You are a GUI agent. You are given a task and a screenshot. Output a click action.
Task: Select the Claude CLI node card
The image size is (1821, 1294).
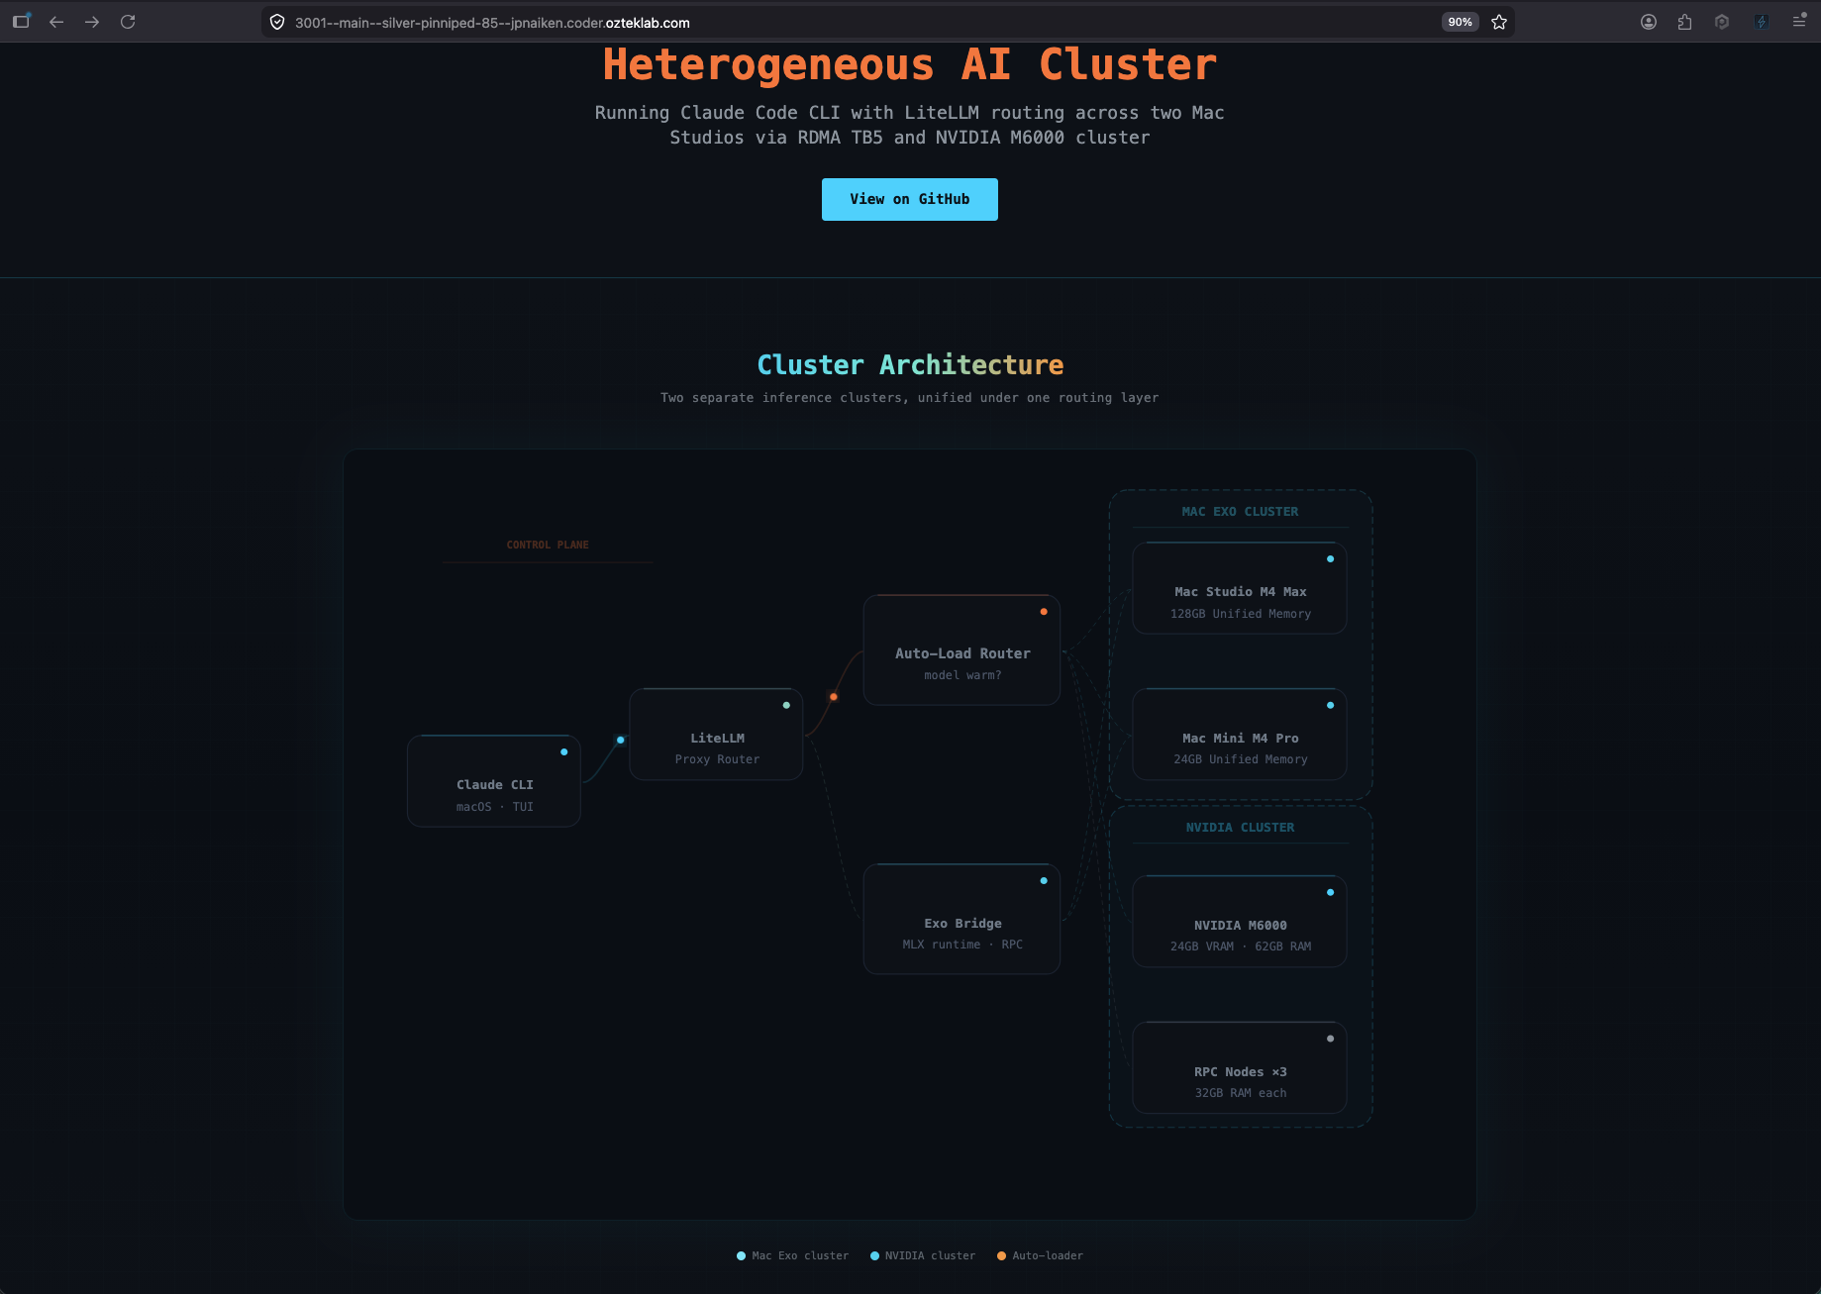(x=494, y=781)
